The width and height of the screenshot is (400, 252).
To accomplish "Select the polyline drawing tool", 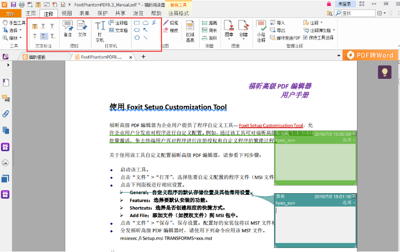I will coord(154,22).
